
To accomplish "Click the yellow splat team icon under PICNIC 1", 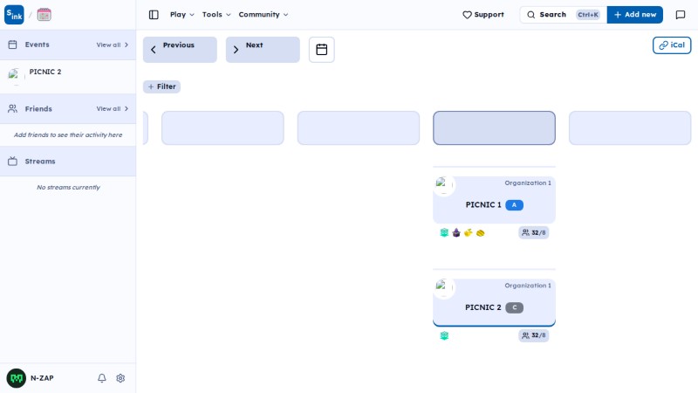I will [x=469, y=232].
